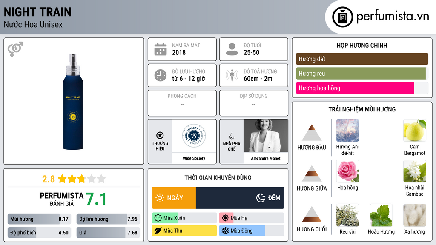The height and width of the screenshot is (245, 436).
Task: Click the Mùa Xuân season bar
Action: tap(184, 218)
